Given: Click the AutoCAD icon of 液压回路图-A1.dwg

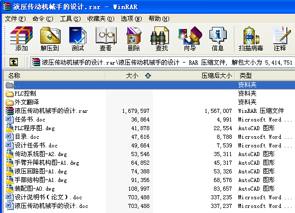Looking at the screenshot, I should point(10,171).
